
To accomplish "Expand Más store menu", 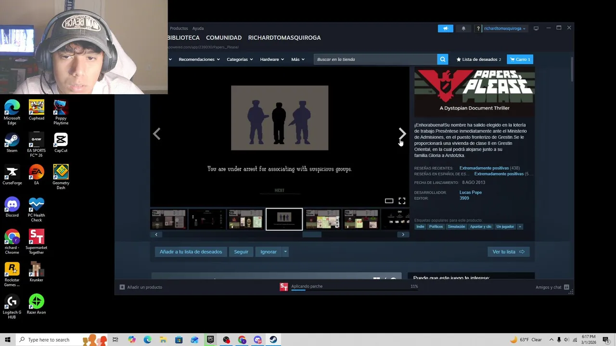I will tap(298, 59).
